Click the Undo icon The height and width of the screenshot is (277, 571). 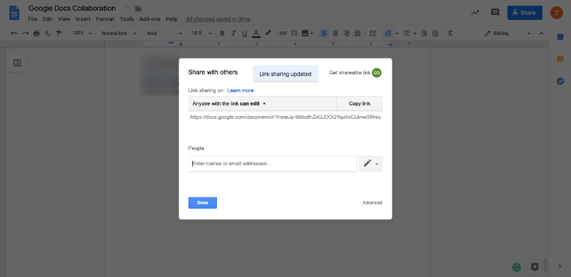tap(14, 33)
